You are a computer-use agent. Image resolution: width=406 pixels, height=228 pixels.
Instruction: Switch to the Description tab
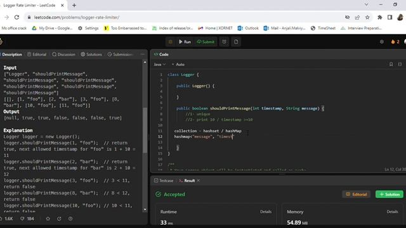tap(11, 54)
